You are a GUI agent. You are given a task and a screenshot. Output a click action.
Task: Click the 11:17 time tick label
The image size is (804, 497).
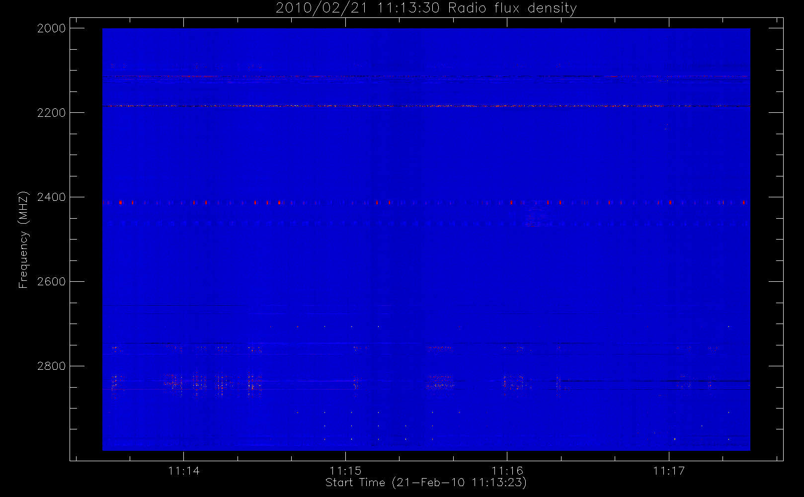[x=669, y=471]
